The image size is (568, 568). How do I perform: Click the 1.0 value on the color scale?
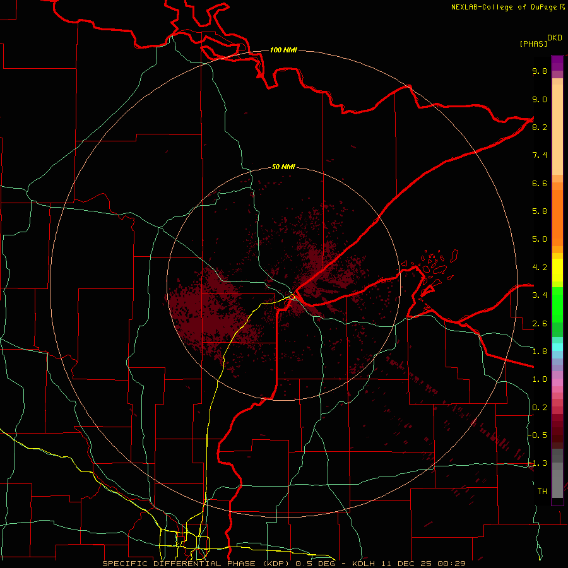click(540, 380)
